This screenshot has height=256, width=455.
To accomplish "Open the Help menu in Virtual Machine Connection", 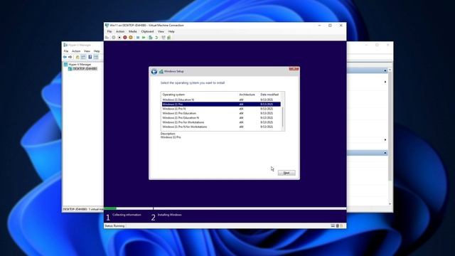I will click(x=171, y=31).
